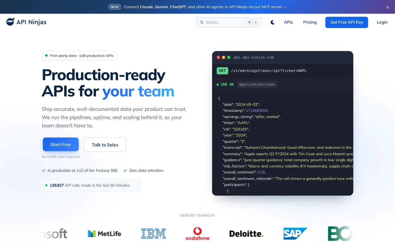This screenshot has height=247, width=395.
Task: Click the First-party data 148 production APIs badge
Action: [x=80, y=56]
